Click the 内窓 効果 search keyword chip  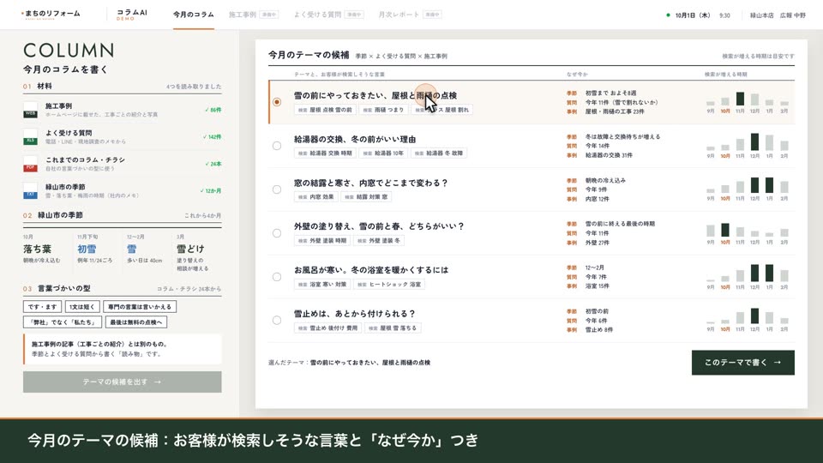point(316,197)
